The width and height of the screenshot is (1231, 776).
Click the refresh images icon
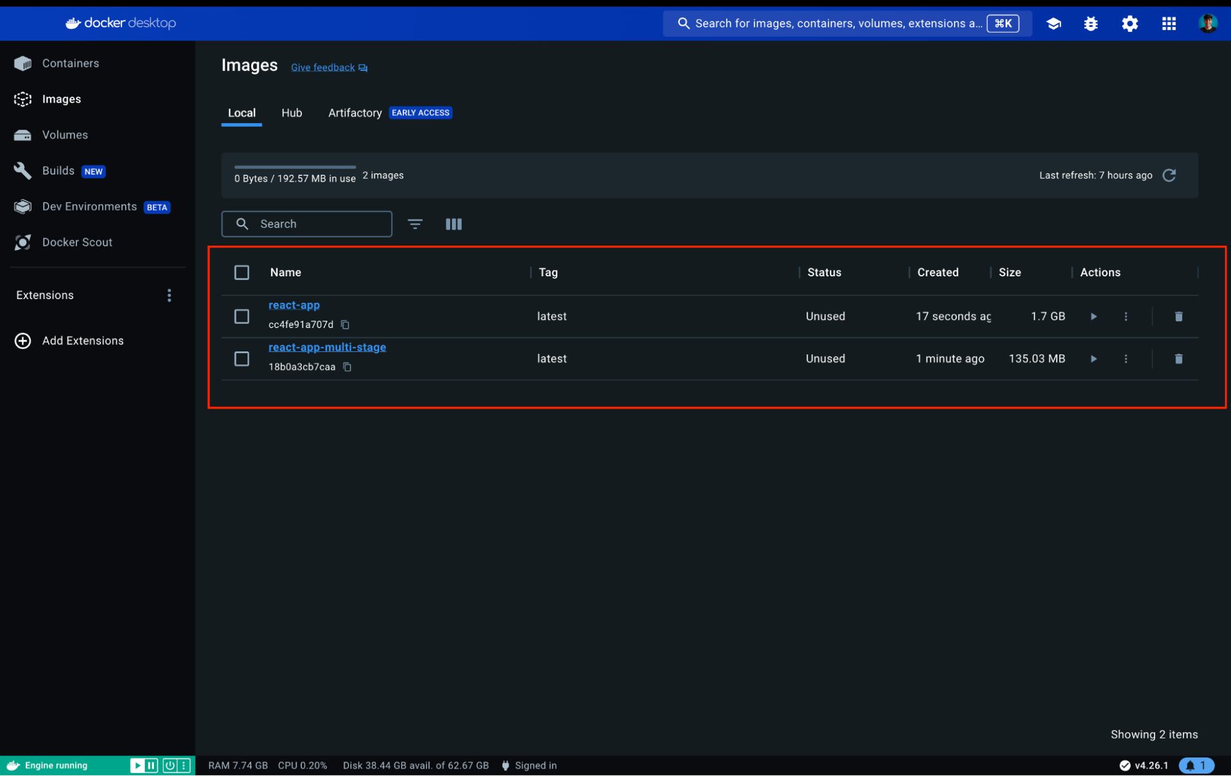(x=1169, y=175)
